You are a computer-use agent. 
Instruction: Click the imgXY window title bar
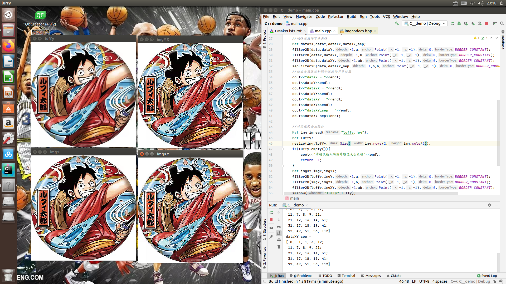190,154
